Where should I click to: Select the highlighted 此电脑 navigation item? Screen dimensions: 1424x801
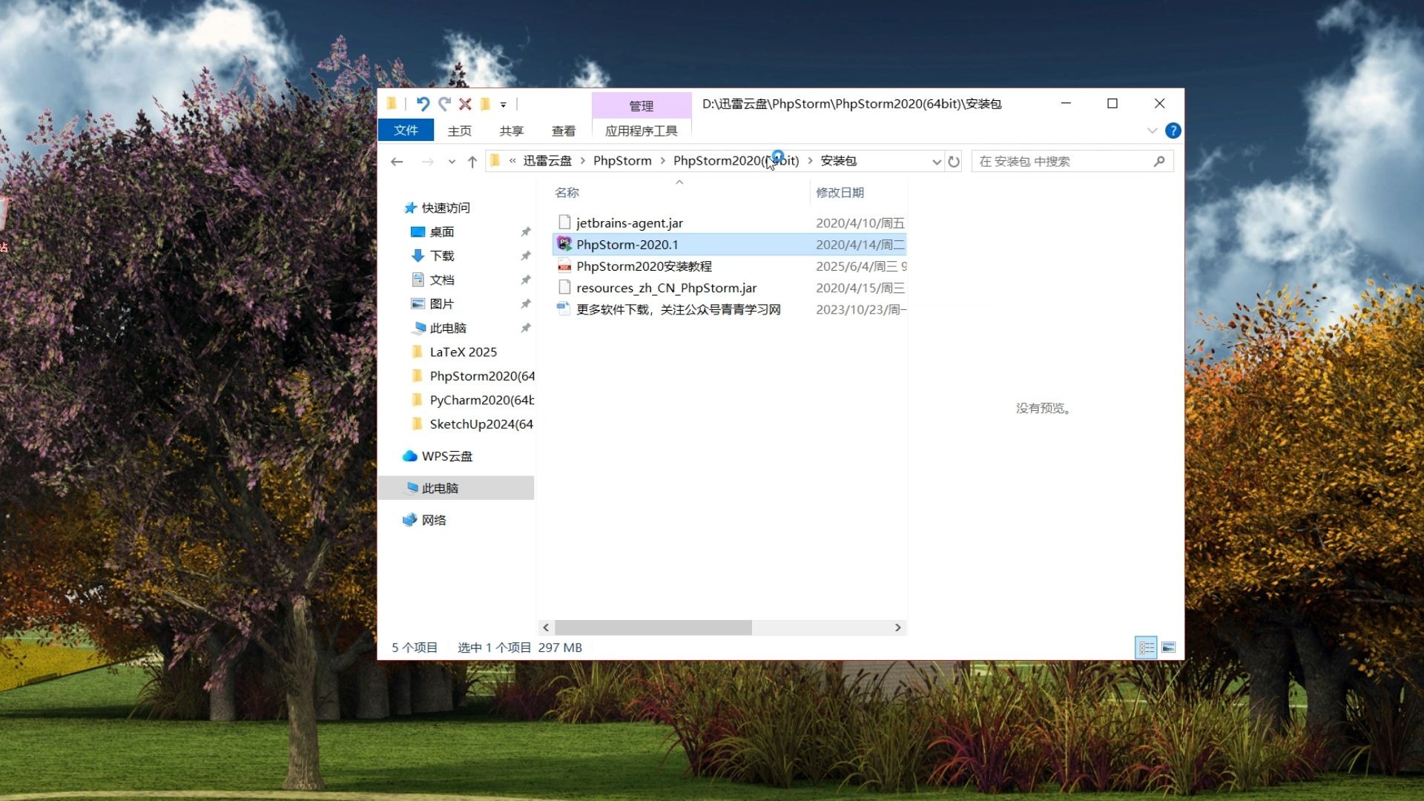tap(456, 488)
